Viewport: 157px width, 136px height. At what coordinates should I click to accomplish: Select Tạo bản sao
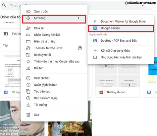[54, 91]
